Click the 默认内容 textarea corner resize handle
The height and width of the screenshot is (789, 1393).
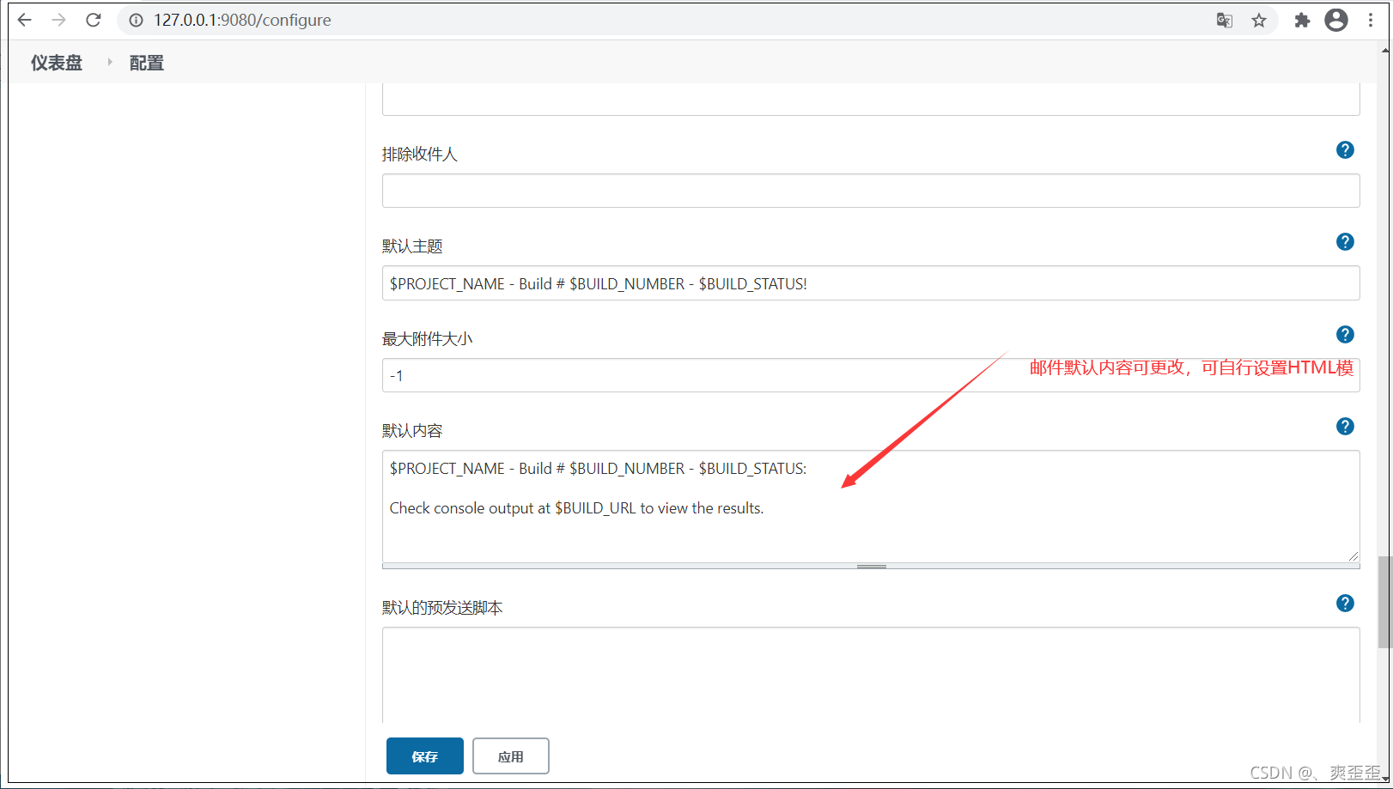pos(1353,556)
